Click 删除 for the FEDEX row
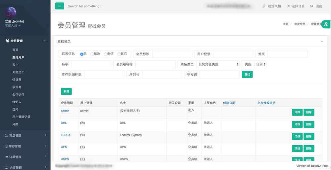Viewport: 331px width, 170px height. click(309, 137)
